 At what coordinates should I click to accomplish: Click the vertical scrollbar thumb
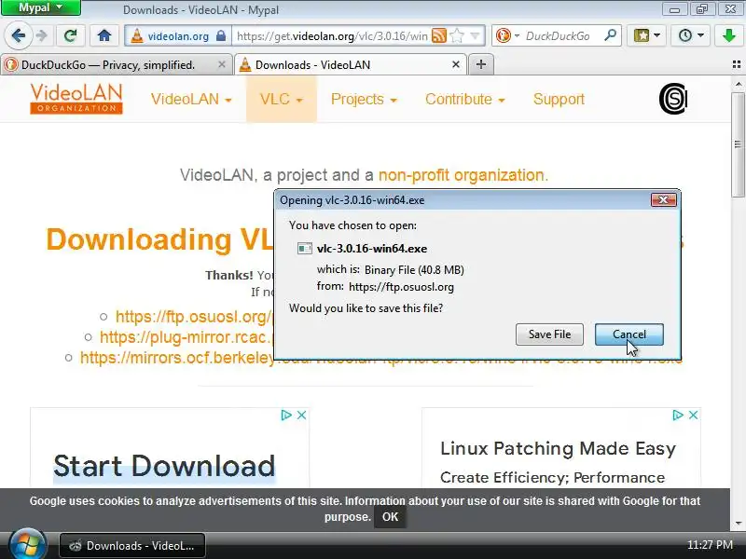[x=739, y=144]
